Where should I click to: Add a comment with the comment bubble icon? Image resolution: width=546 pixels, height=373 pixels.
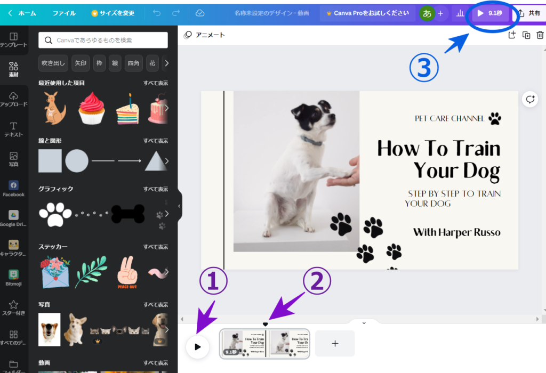pos(530,100)
